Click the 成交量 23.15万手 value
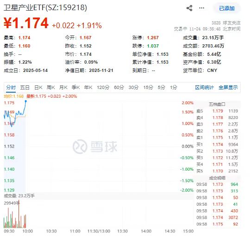This screenshot has width=250, height=237. (x=213, y=38)
